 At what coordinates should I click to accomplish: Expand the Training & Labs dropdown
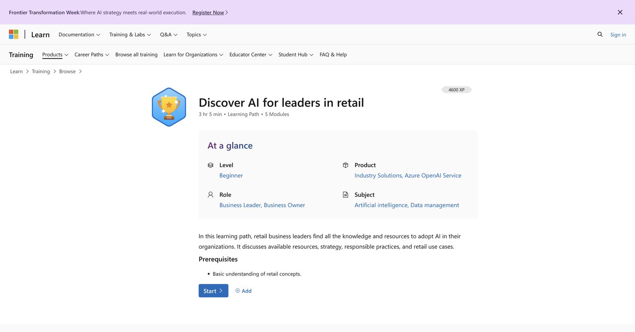[130, 35]
